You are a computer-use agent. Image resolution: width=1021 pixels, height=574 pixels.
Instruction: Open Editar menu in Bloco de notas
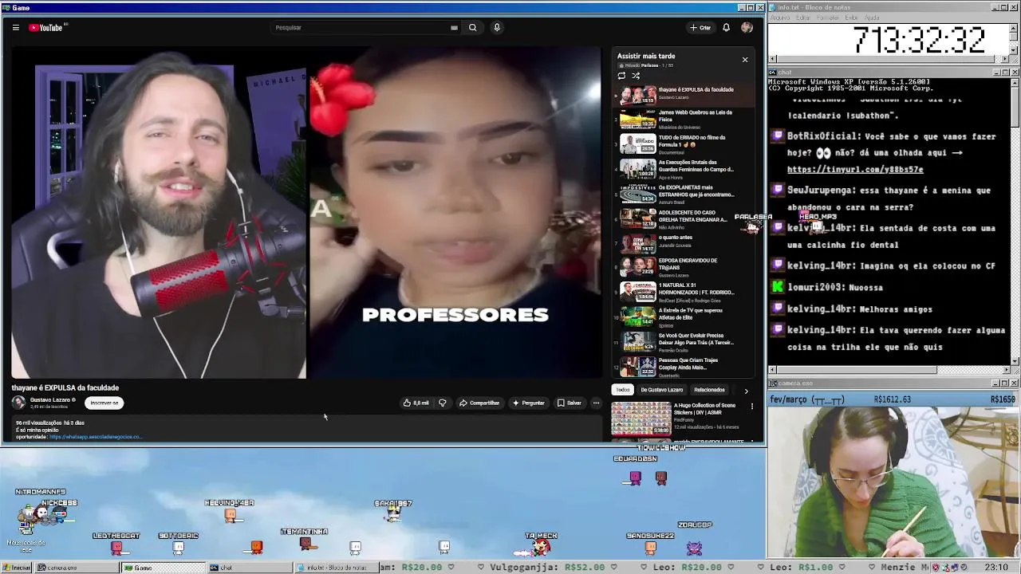803,18
